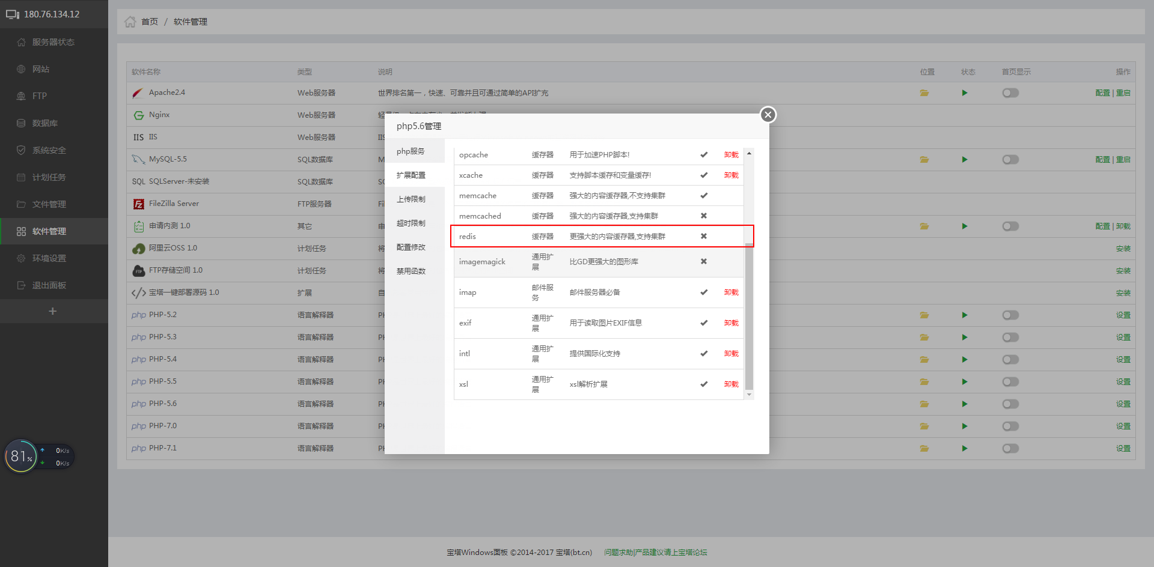Click the X status icon for imagemagick

coord(704,261)
